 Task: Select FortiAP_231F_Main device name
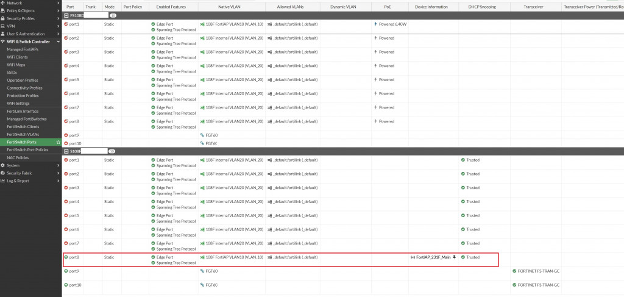coord(433,257)
